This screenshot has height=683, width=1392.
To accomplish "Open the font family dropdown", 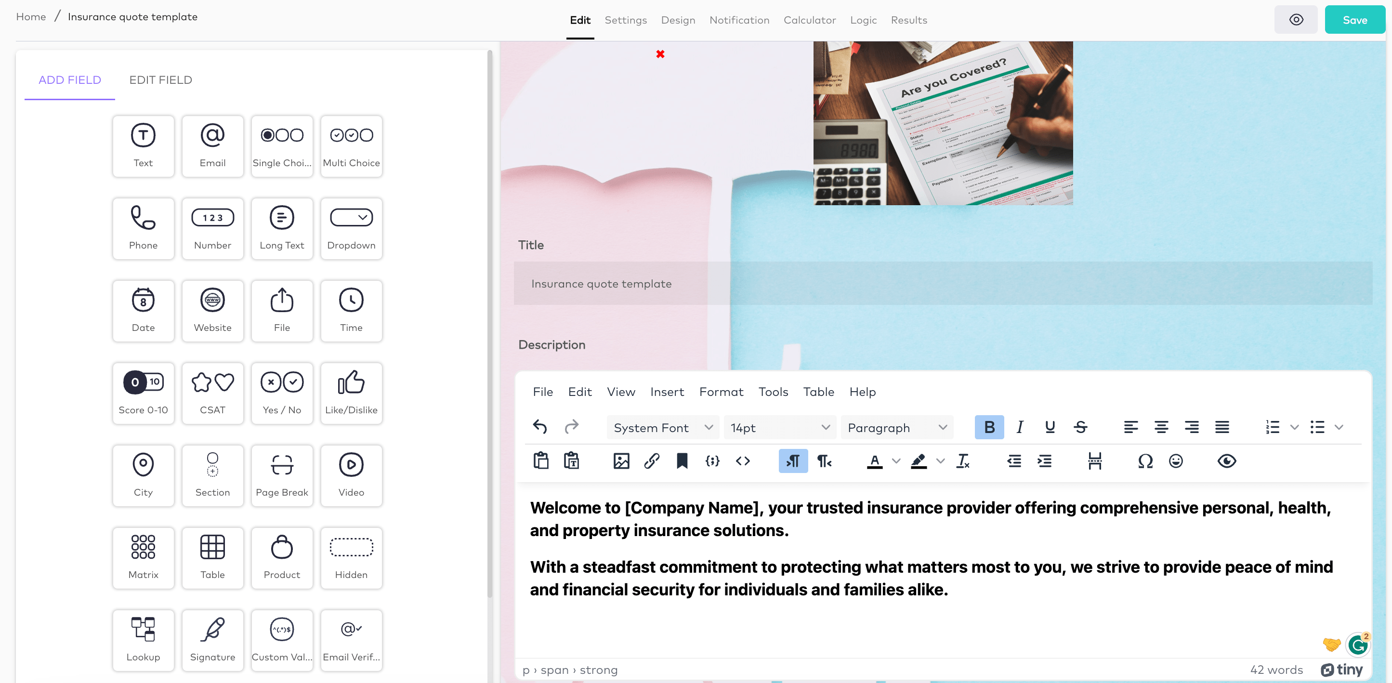I will point(661,427).
